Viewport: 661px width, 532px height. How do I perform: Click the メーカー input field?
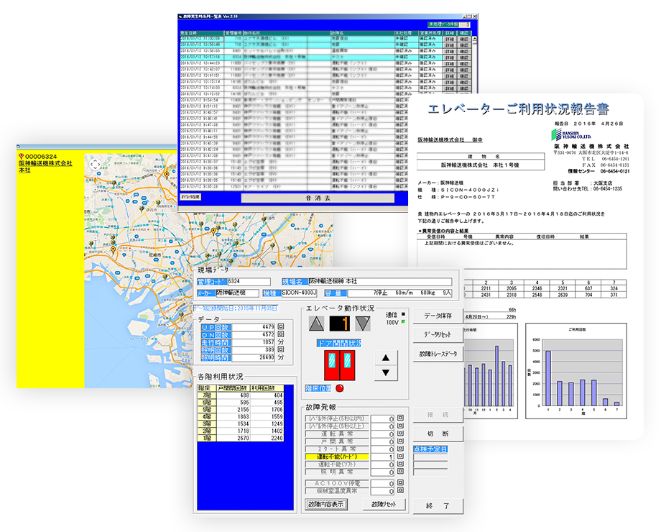(237, 293)
